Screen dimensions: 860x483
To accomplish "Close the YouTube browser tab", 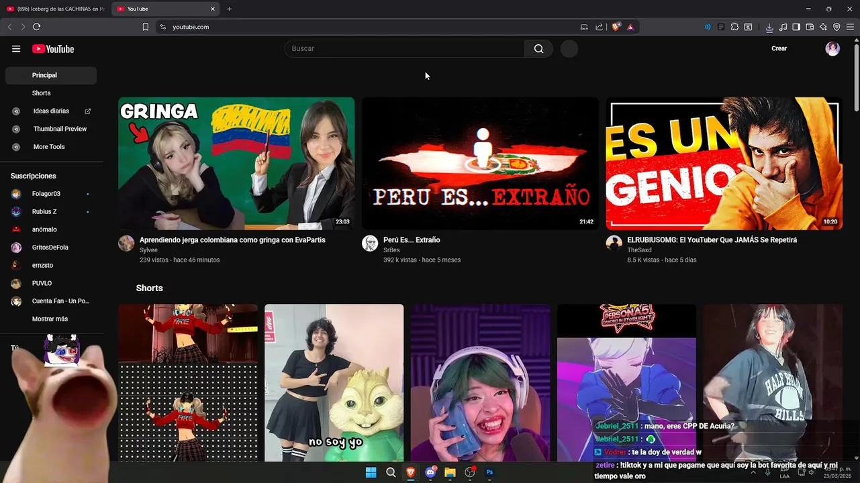I will tap(213, 9).
